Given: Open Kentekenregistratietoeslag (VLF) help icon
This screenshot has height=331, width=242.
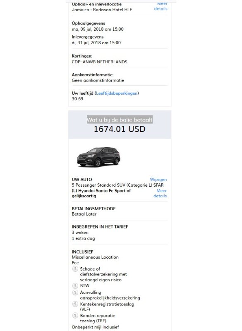Looking at the screenshot, I should click(75, 304).
